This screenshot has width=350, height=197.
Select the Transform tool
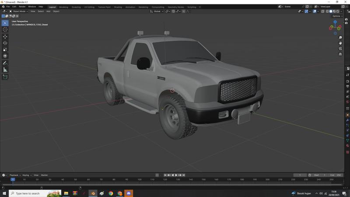point(5,56)
